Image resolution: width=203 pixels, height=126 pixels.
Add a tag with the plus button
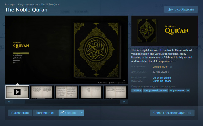[x=188, y=90]
